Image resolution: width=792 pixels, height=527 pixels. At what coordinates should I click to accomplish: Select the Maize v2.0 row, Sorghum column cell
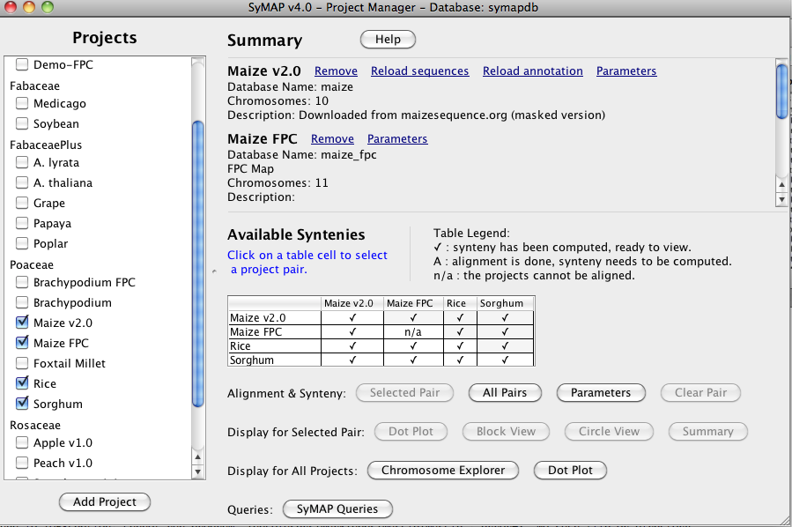click(505, 318)
